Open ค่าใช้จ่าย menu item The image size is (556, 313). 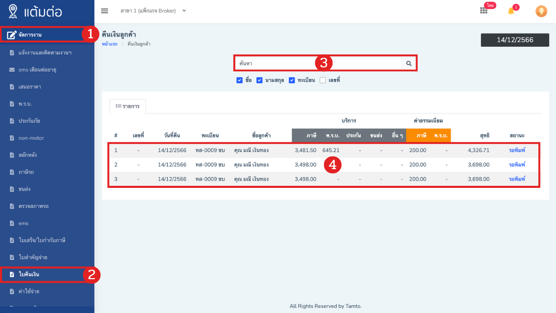coord(29,291)
